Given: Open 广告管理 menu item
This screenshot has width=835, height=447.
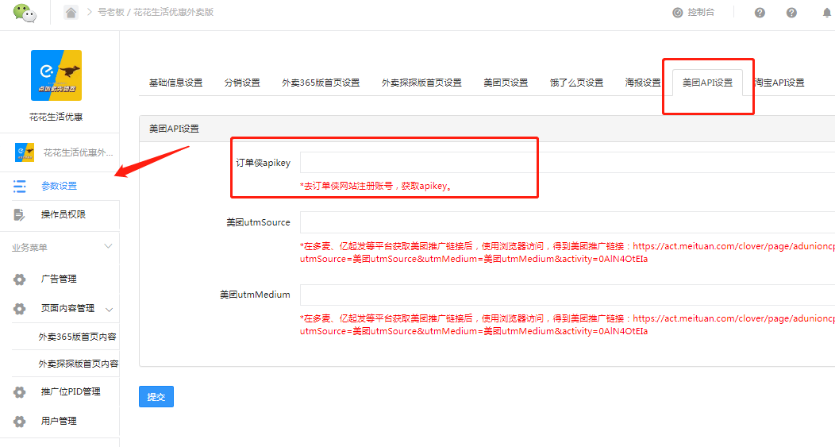Looking at the screenshot, I should pyautogui.click(x=59, y=279).
